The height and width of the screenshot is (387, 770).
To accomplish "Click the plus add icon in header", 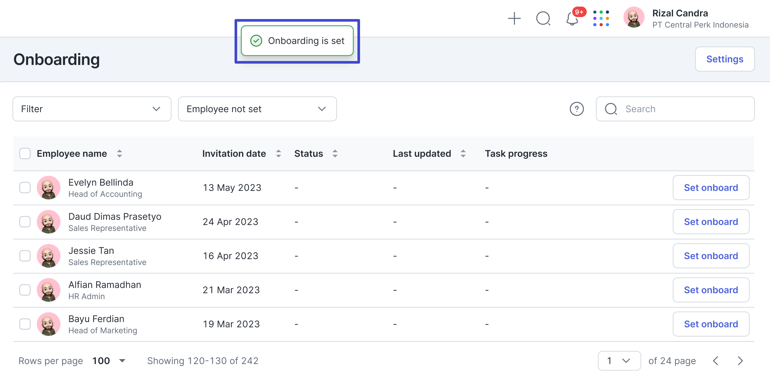I will coord(514,19).
